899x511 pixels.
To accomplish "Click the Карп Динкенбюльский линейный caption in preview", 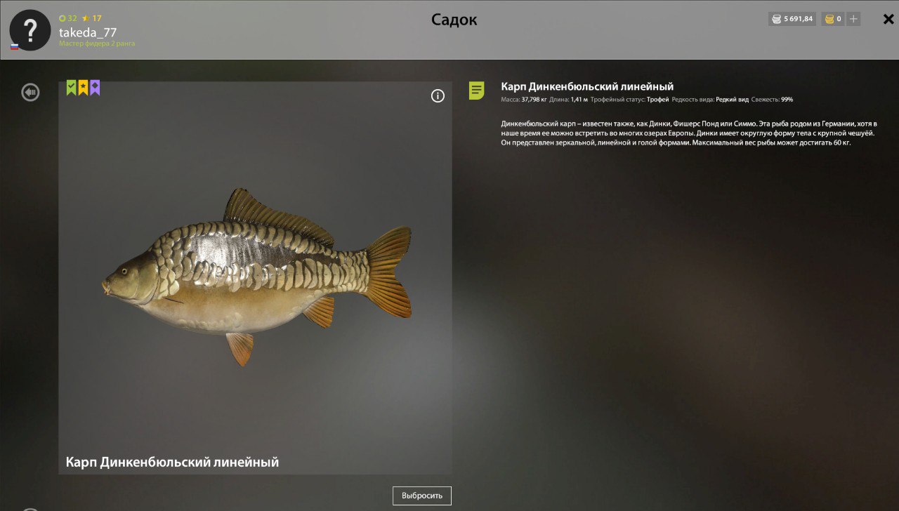I will point(172,462).
